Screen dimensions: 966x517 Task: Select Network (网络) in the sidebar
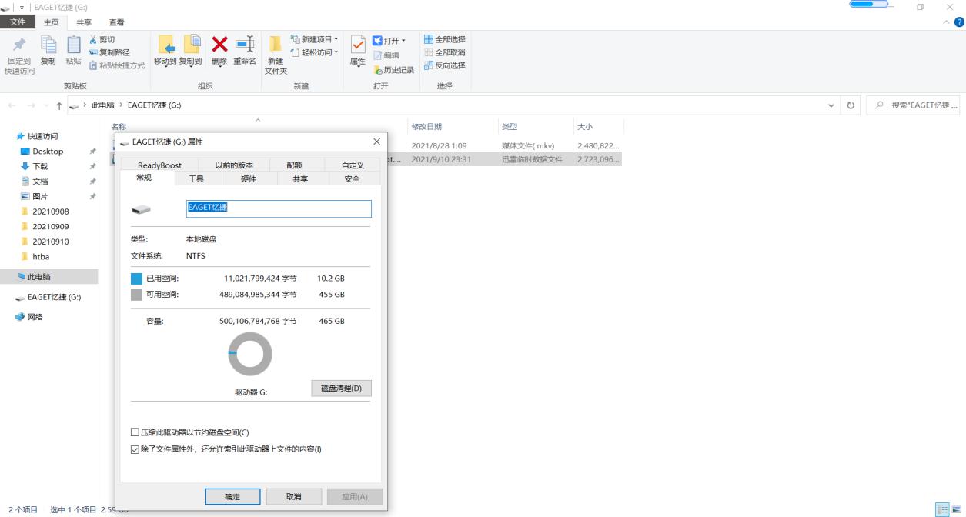click(35, 316)
